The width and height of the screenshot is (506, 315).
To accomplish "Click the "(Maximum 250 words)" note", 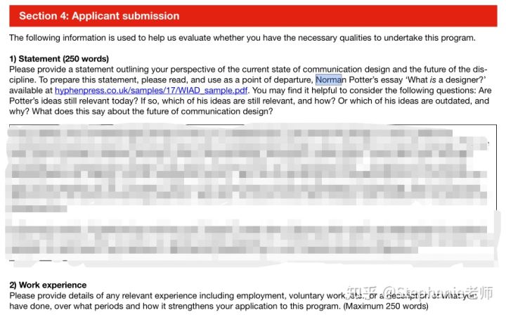I will [x=386, y=306].
